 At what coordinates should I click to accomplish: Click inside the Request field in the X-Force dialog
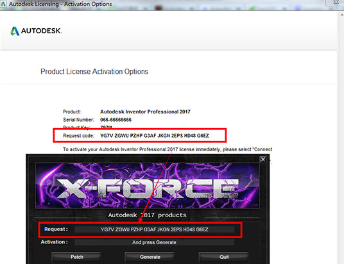(154, 229)
